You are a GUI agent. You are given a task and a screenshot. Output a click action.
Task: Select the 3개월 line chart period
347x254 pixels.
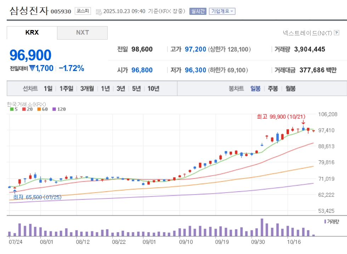click(x=87, y=89)
